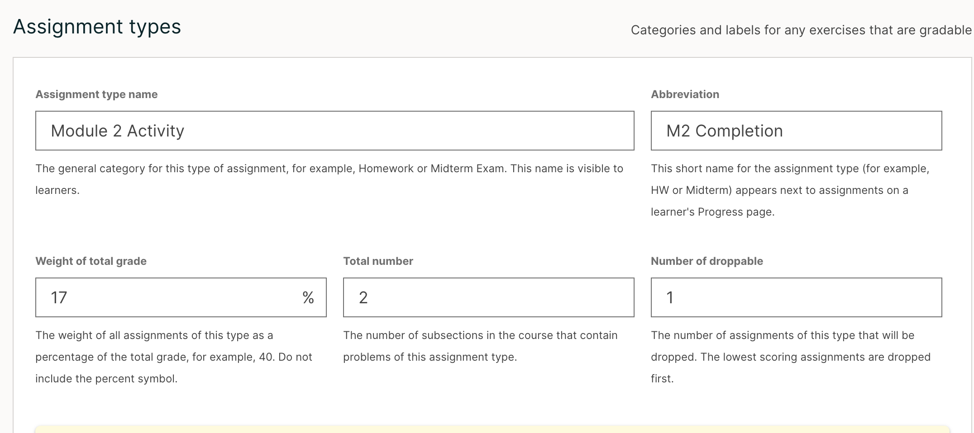Click the 'Categories and labels' description text
The height and width of the screenshot is (433, 974).
tap(801, 30)
